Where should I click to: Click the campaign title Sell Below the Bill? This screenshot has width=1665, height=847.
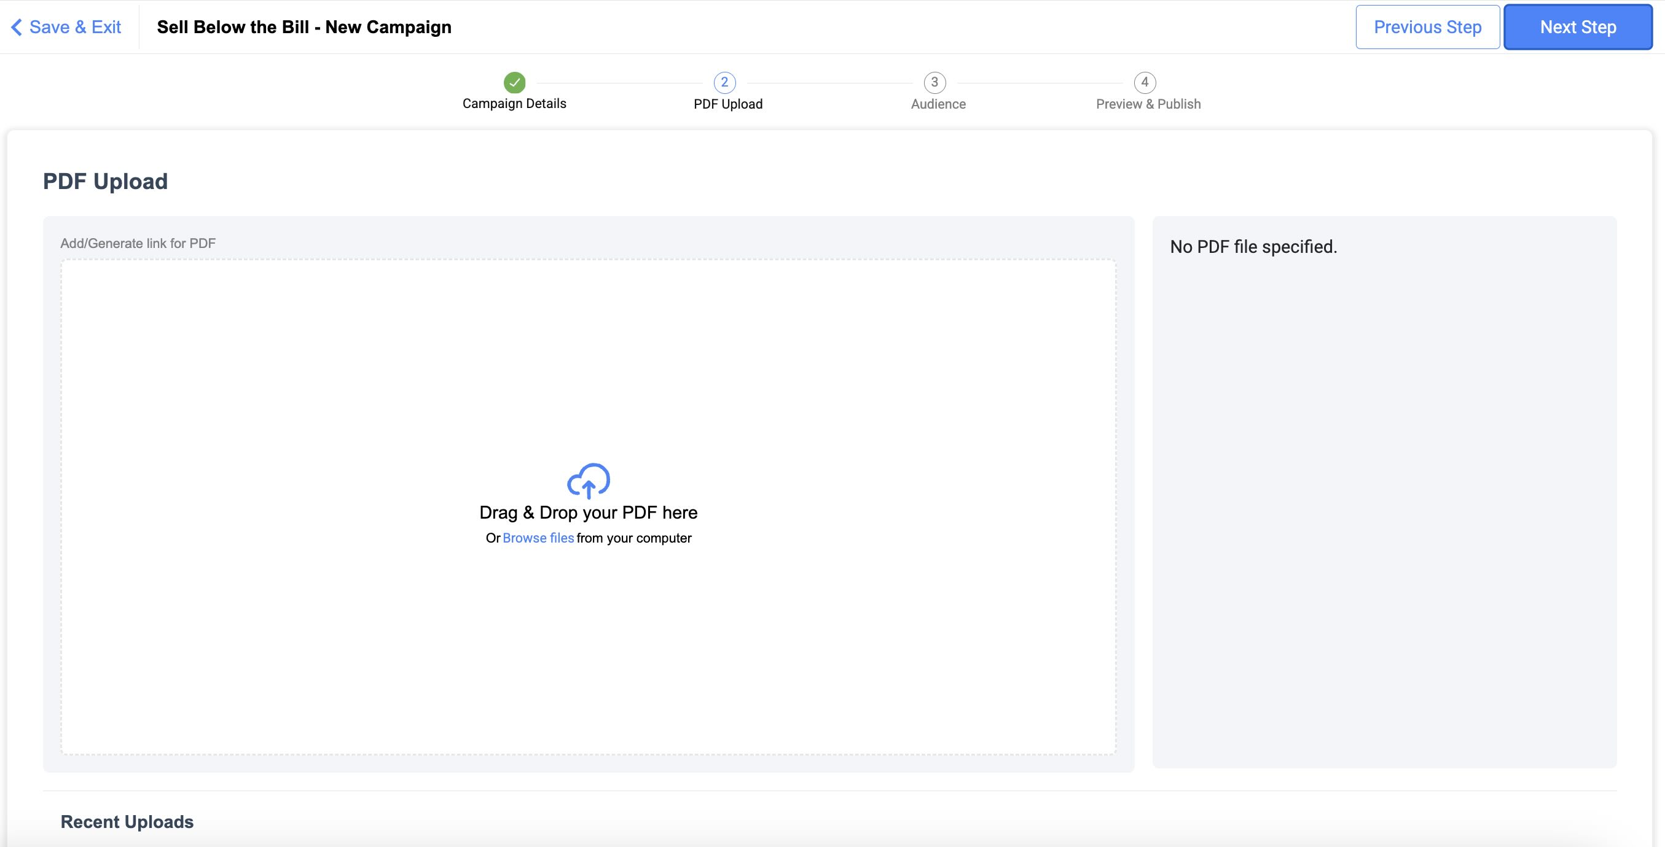click(x=304, y=27)
